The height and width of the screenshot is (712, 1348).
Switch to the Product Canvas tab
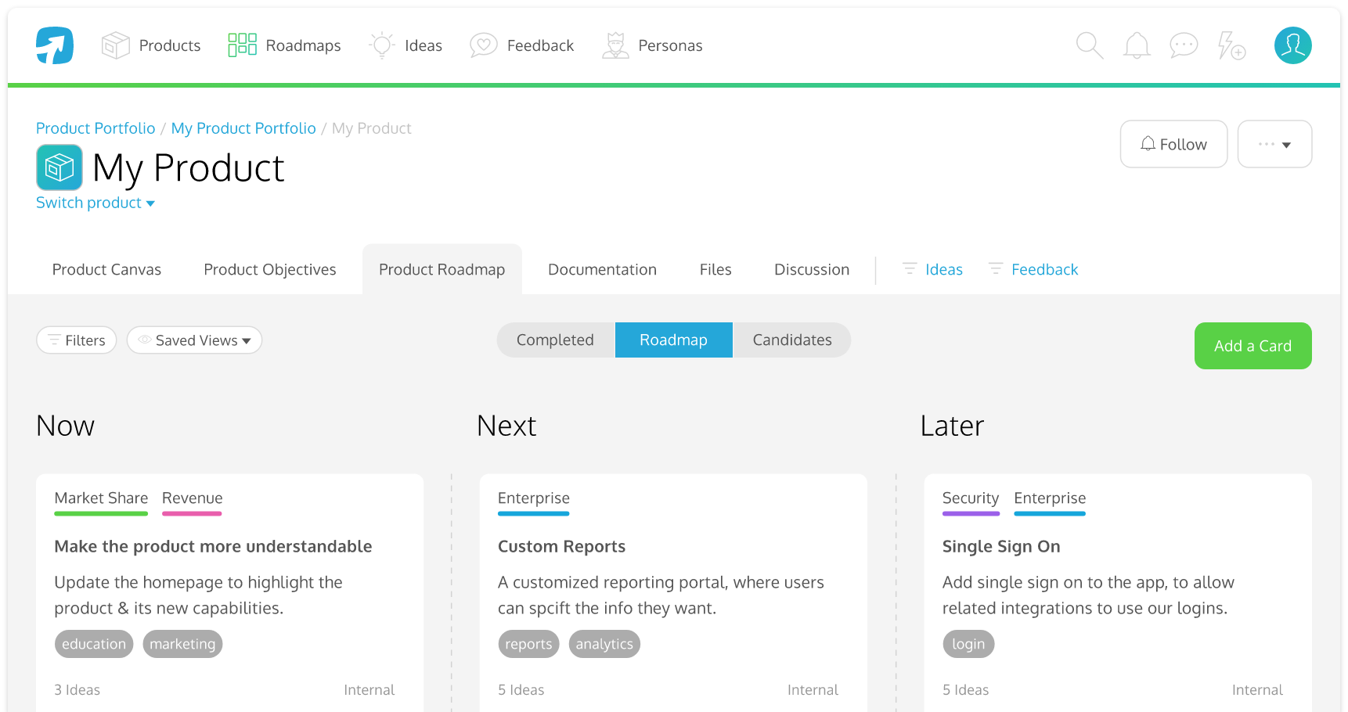106,269
